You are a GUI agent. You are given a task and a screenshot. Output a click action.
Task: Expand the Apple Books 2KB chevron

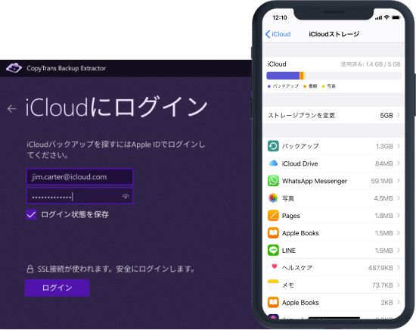(399, 303)
